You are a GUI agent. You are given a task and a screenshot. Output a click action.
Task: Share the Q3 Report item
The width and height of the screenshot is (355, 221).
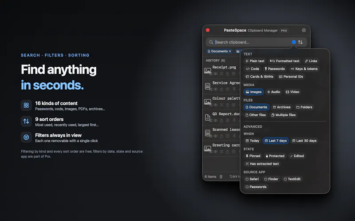(221, 120)
